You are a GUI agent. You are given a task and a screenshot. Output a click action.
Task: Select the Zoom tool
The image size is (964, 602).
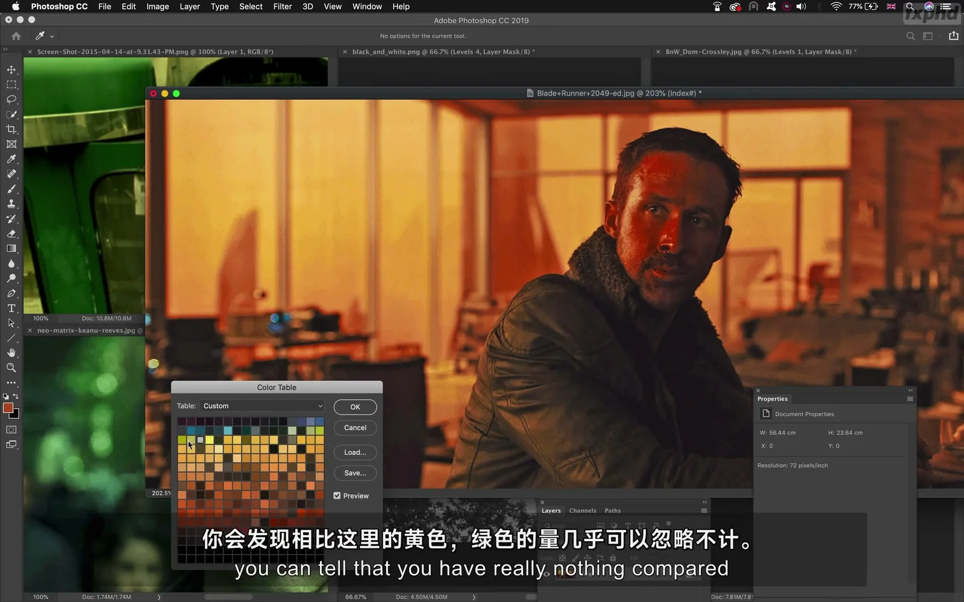pos(11,368)
